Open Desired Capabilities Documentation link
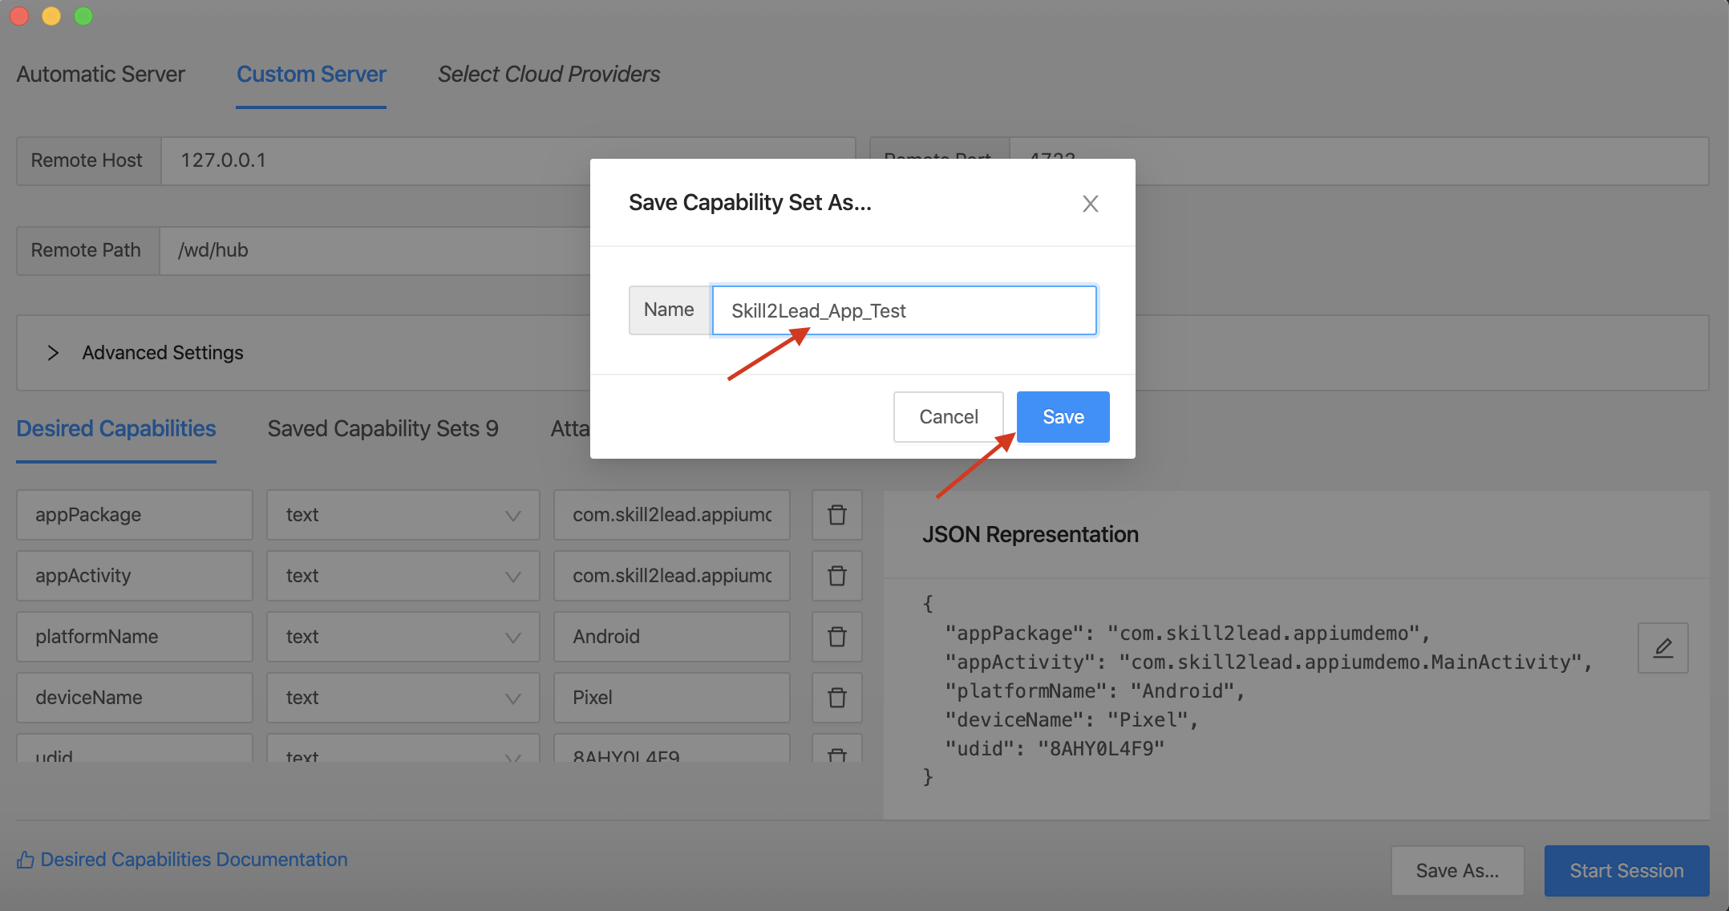Image resolution: width=1729 pixels, height=911 pixels. pos(194,860)
